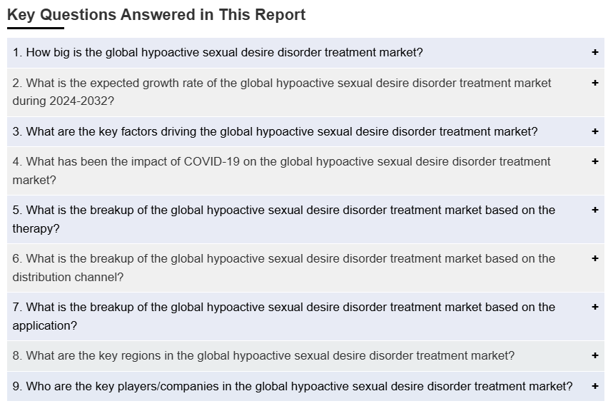Tap the plus icon for the distribution channel question

click(x=594, y=258)
